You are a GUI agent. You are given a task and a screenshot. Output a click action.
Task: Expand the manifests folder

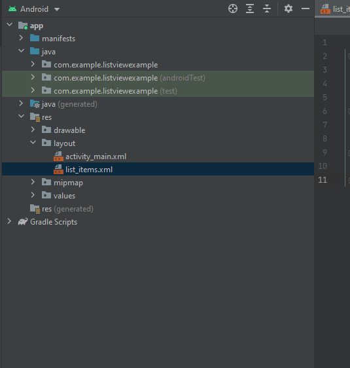(21, 38)
